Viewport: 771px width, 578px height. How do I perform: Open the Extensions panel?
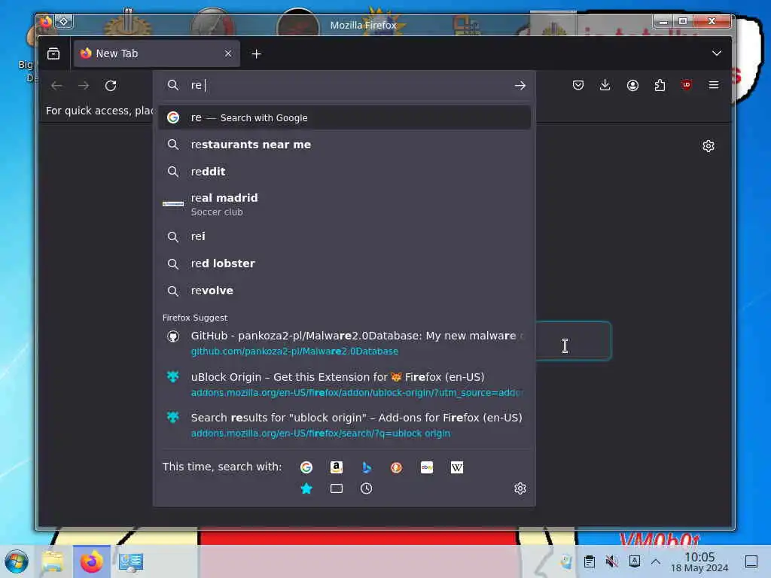[x=660, y=86]
